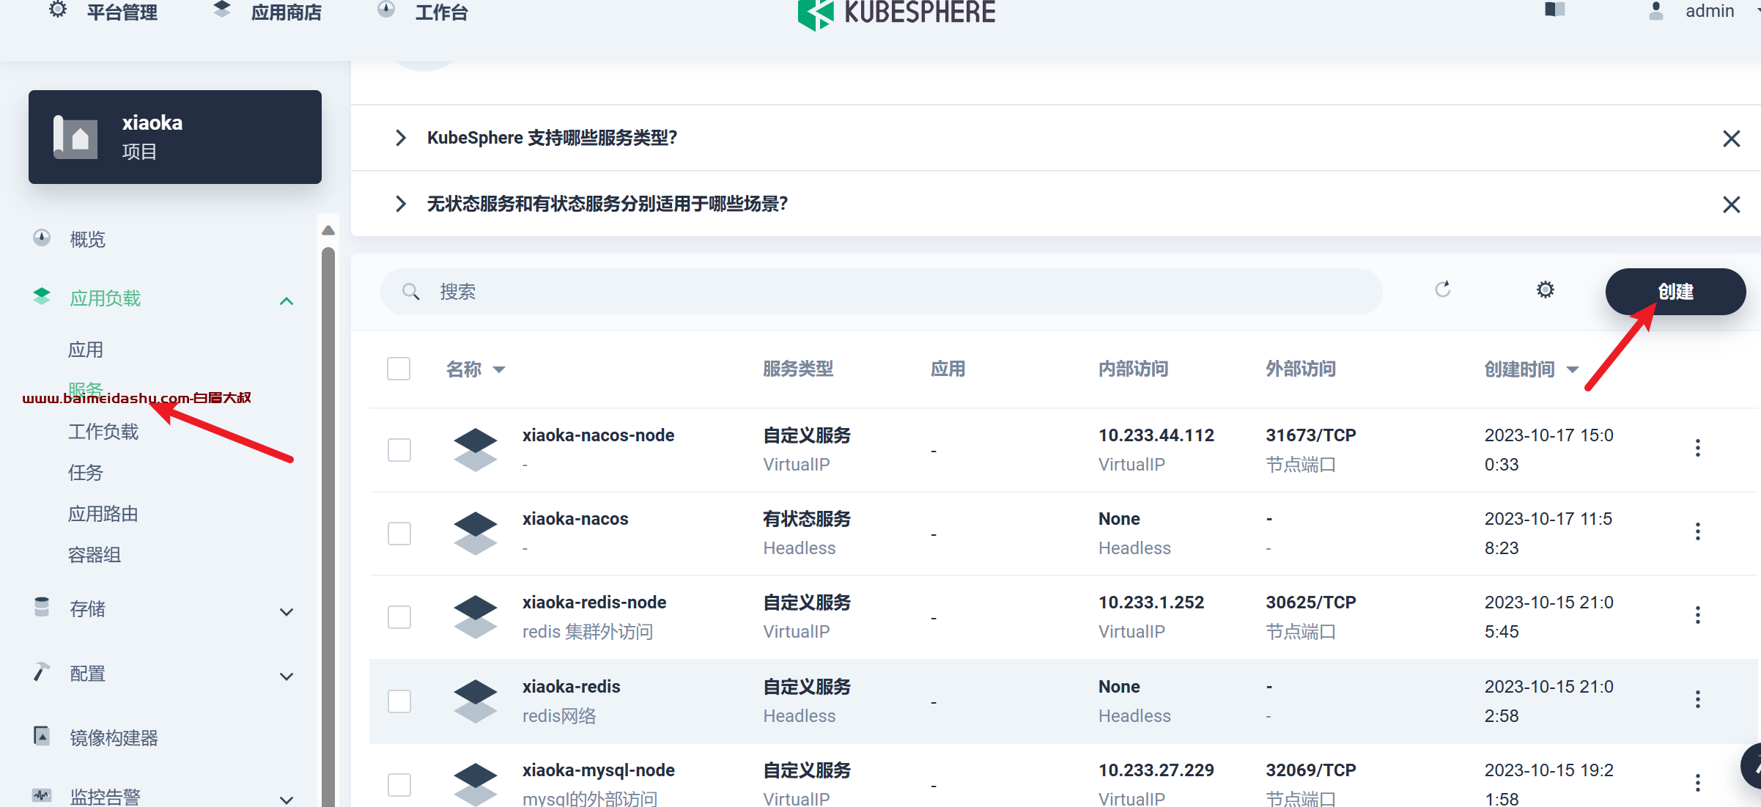Click the xiaoka-mysql-node service icon
This screenshot has height=807, width=1761.
[476, 784]
